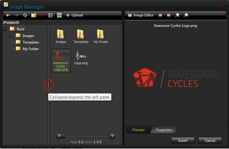This screenshot has height=149, width=229.
Task: Switch to list view
Action: 51,15
